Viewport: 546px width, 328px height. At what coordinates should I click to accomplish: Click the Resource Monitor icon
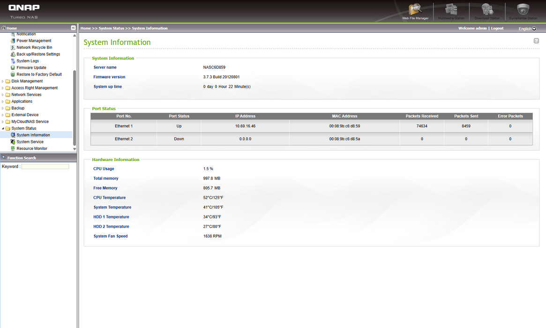click(13, 149)
